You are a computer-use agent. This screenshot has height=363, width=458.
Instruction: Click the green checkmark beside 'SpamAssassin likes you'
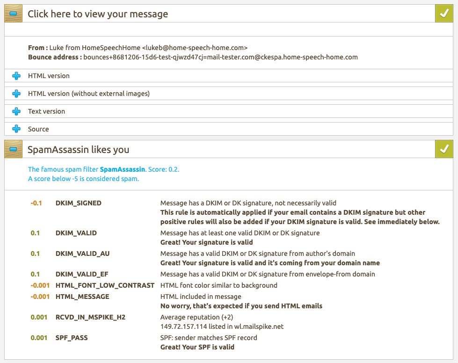pos(444,149)
